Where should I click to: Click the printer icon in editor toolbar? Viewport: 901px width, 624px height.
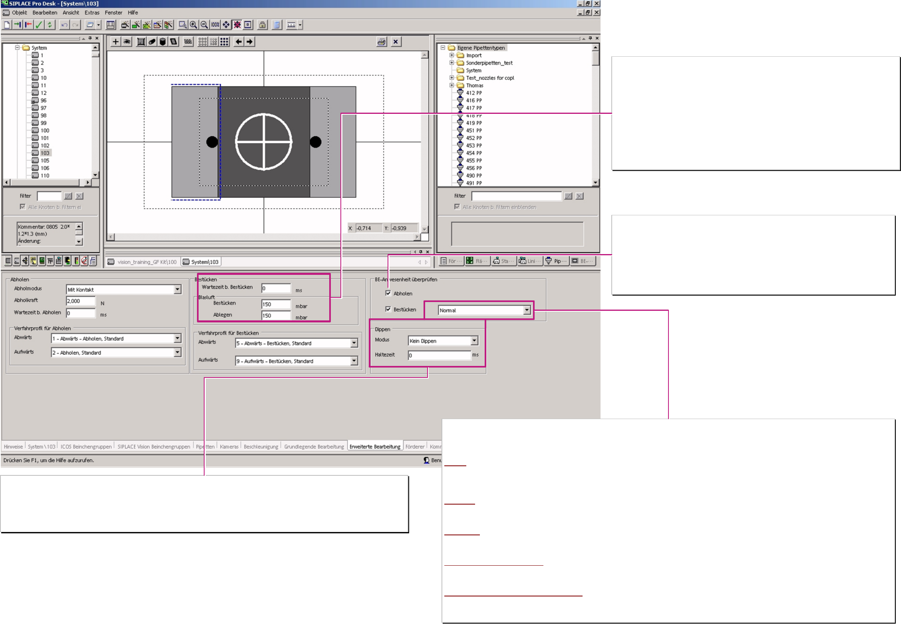point(382,42)
